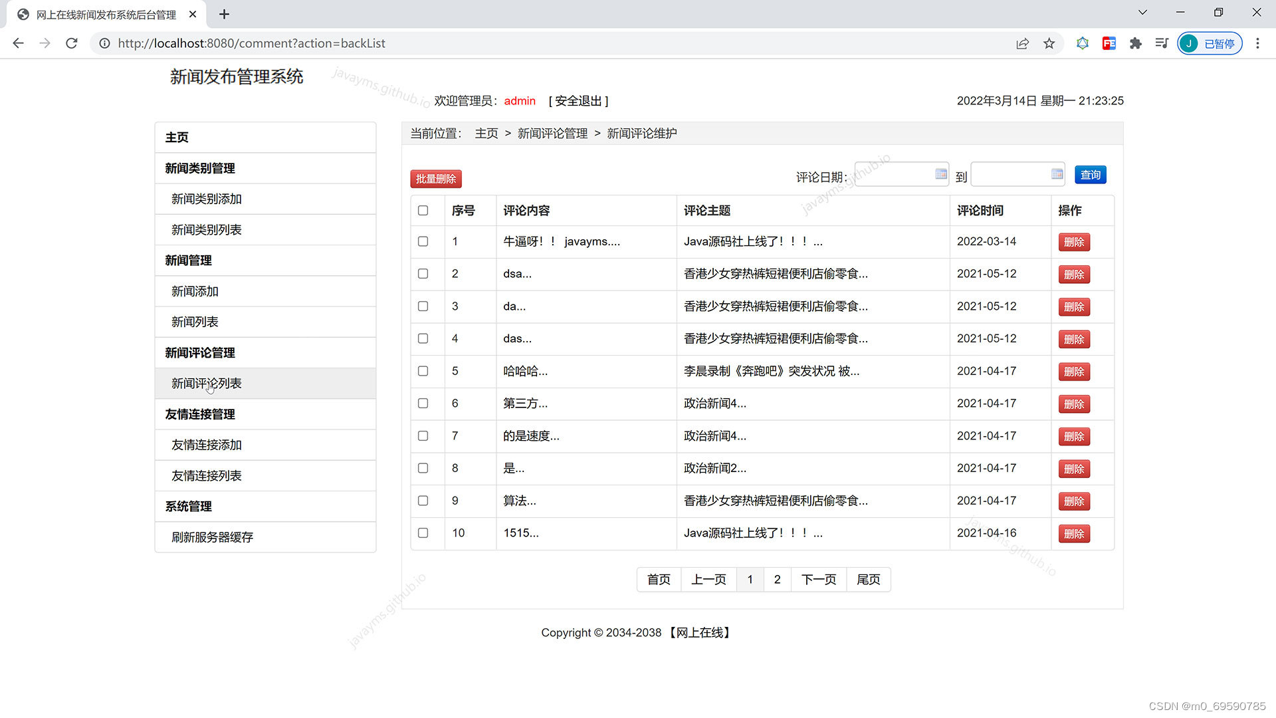Image resolution: width=1276 pixels, height=718 pixels.
Task: Select 新闻评论列表 in the sidebar
Action: point(265,384)
